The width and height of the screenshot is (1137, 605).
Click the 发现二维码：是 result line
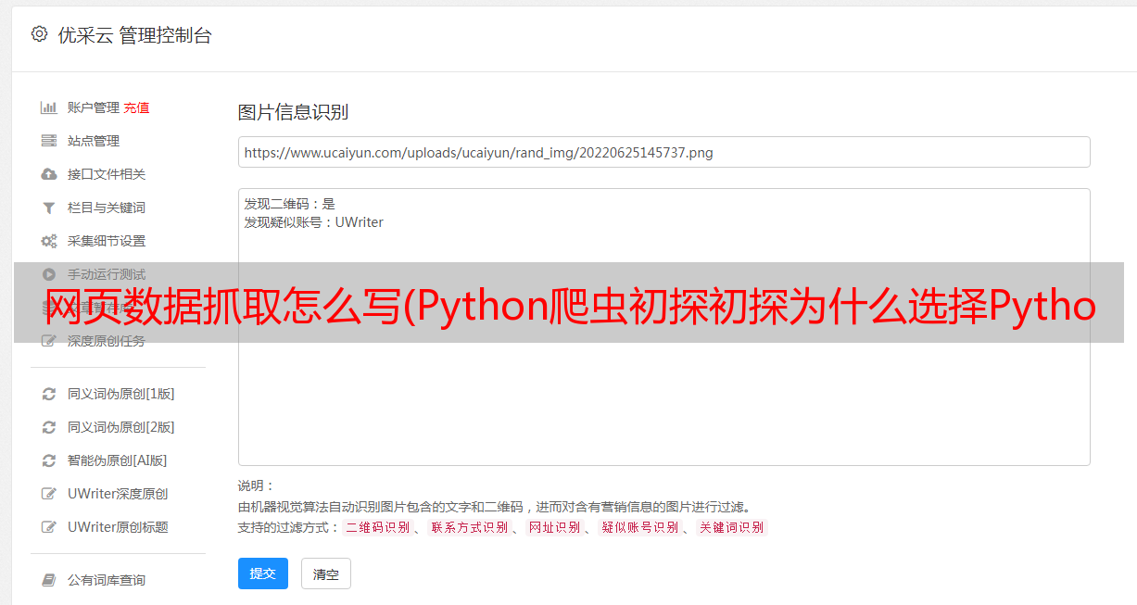pyautogui.click(x=290, y=204)
